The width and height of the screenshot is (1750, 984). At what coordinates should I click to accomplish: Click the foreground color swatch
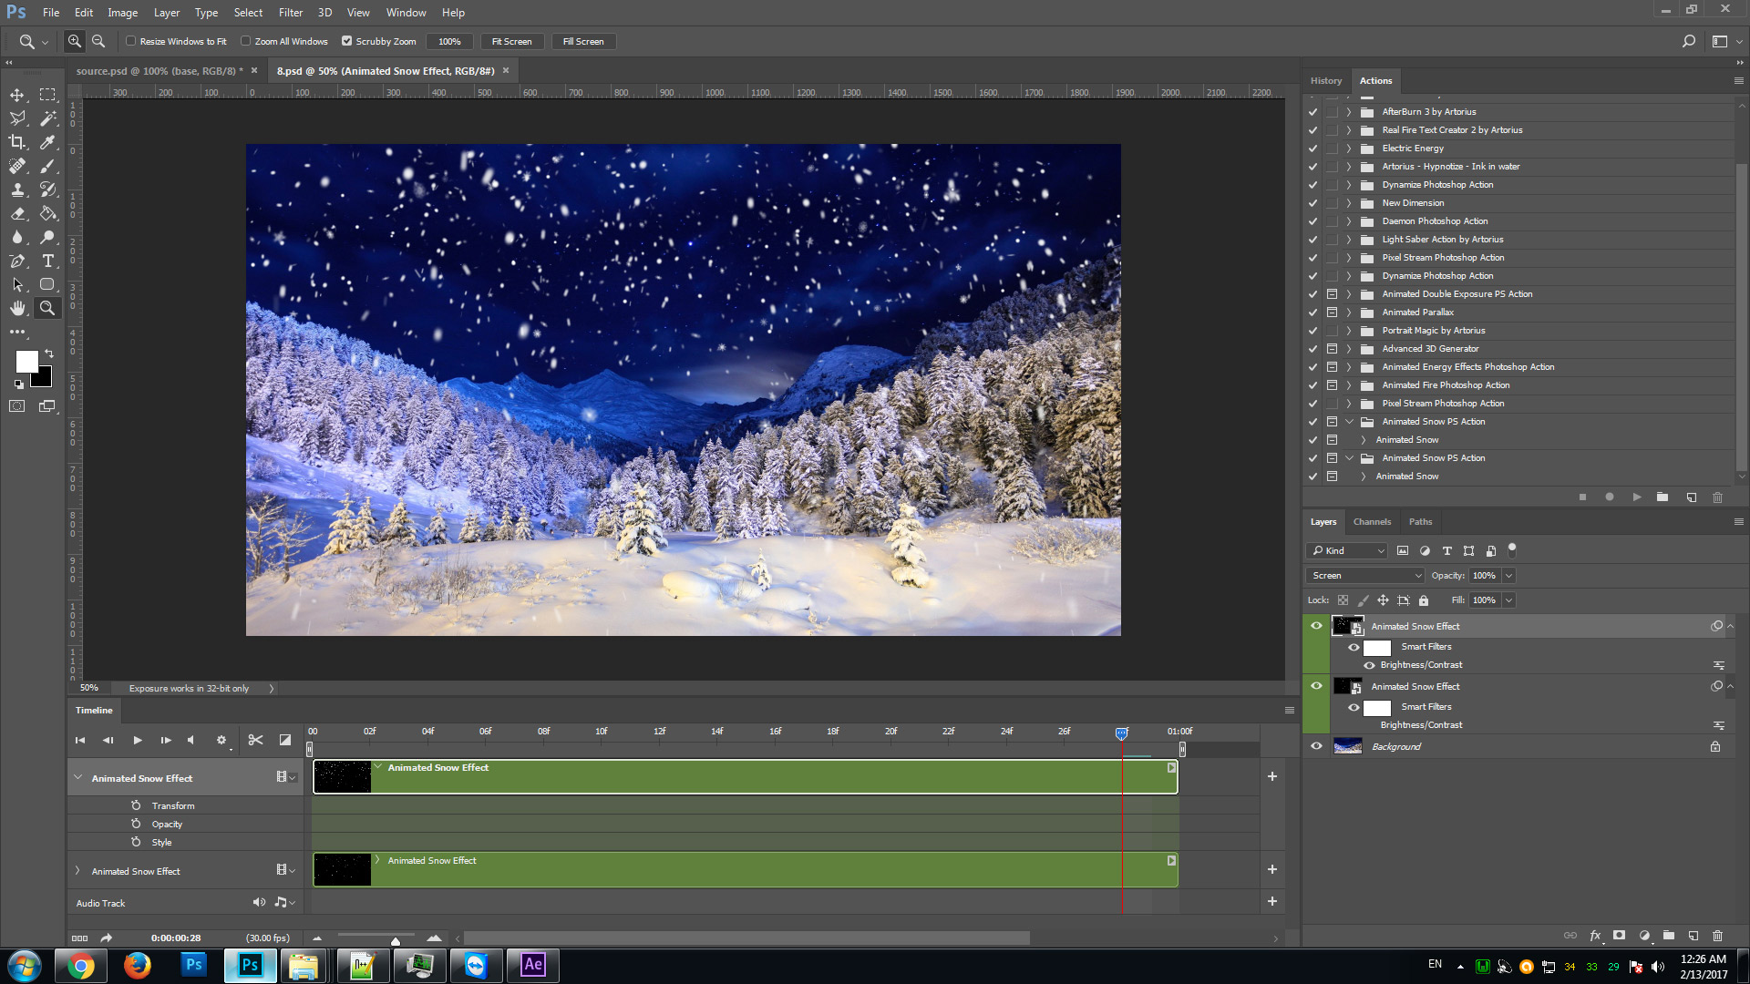pos(26,362)
